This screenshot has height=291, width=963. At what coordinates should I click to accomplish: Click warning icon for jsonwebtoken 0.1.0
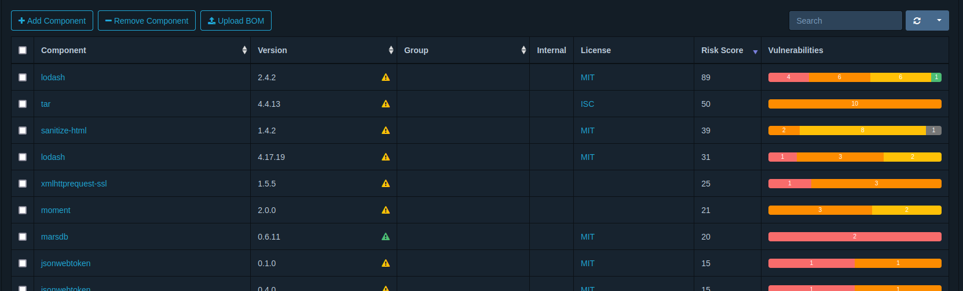[386, 263]
